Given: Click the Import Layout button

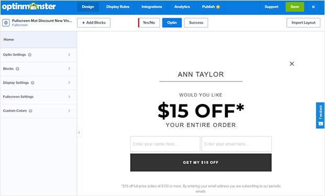Looking at the screenshot, I should coord(303,22).
